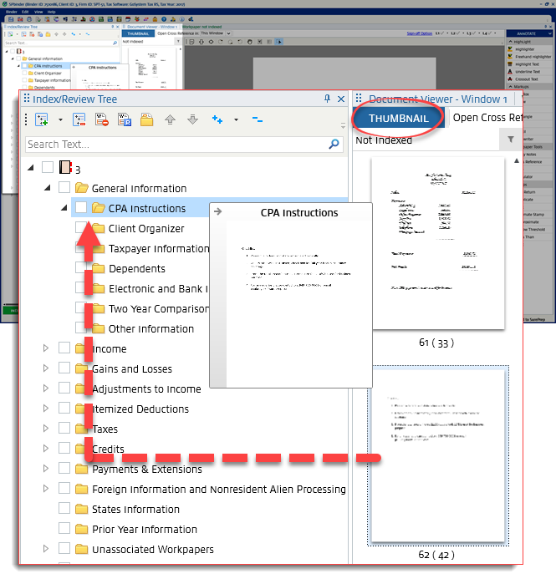Open the ANNOTATE panel dropdown

coord(549,33)
